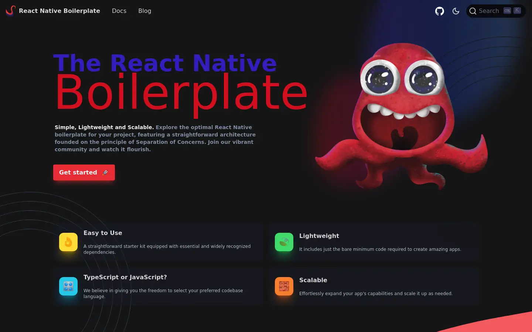This screenshot has height=332, width=532.
Task: Click the red octopus mascot image
Action: [402, 116]
